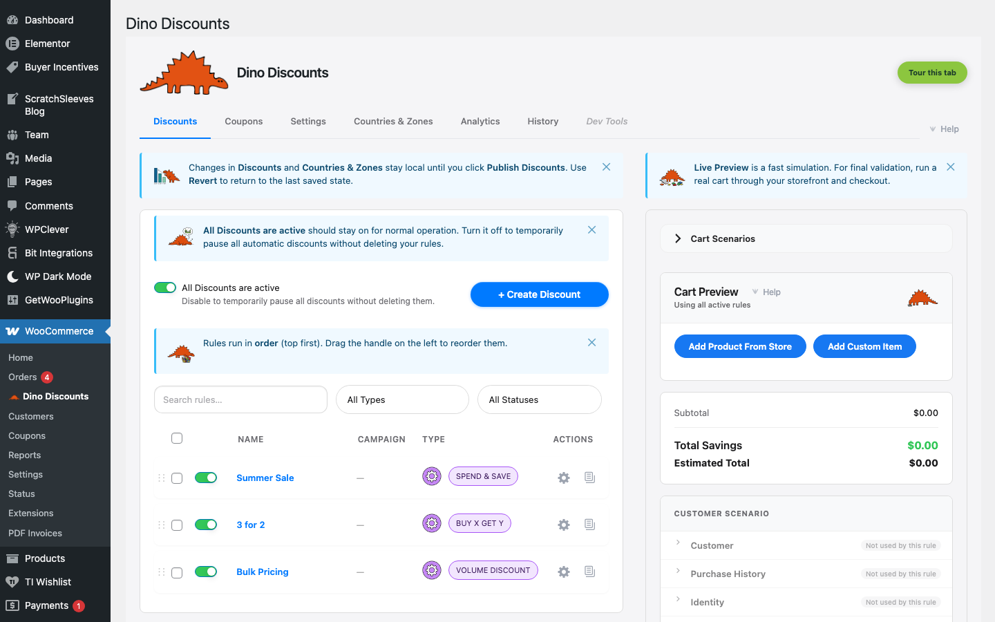Click the VOLUME DISCOUNT type badge
Image resolution: width=995 pixels, height=622 pixels.
(x=493, y=570)
